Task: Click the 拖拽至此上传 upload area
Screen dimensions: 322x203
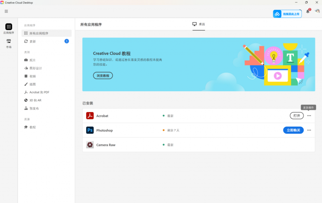Action: click(287, 14)
